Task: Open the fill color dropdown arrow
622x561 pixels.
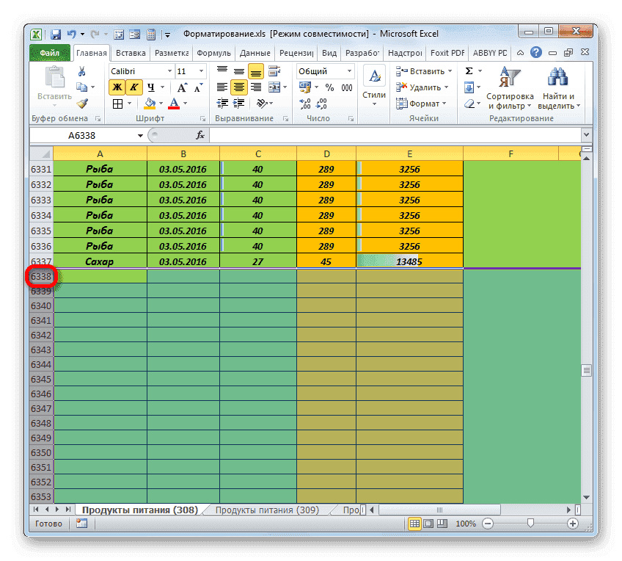Action: (160, 103)
